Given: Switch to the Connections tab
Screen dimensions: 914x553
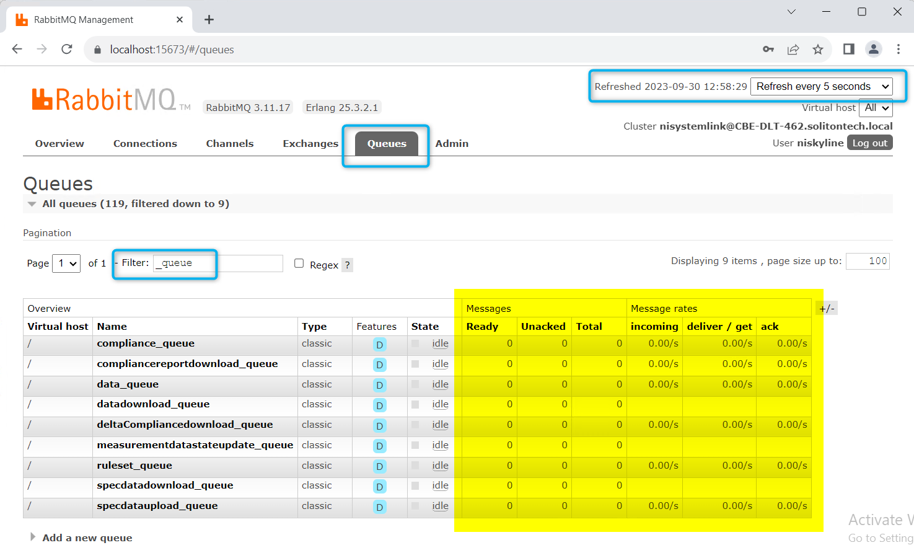Looking at the screenshot, I should click(x=145, y=143).
